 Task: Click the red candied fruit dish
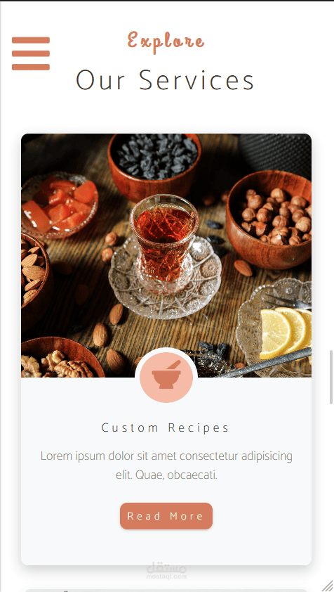click(59, 206)
